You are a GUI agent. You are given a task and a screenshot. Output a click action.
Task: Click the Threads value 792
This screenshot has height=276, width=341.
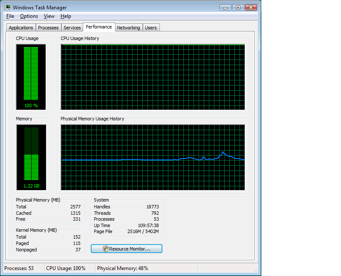[155, 213]
